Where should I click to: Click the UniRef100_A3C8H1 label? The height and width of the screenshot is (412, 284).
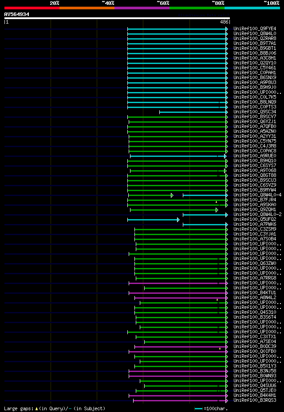coord(255,58)
